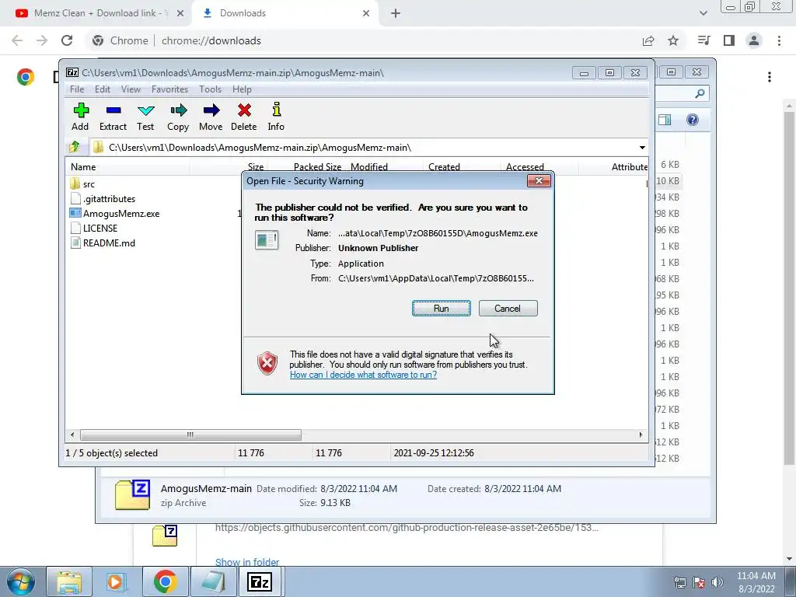796x597 pixels.
Task: Click the Move toolbar icon in 7-Zip
Action: [x=211, y=117]
